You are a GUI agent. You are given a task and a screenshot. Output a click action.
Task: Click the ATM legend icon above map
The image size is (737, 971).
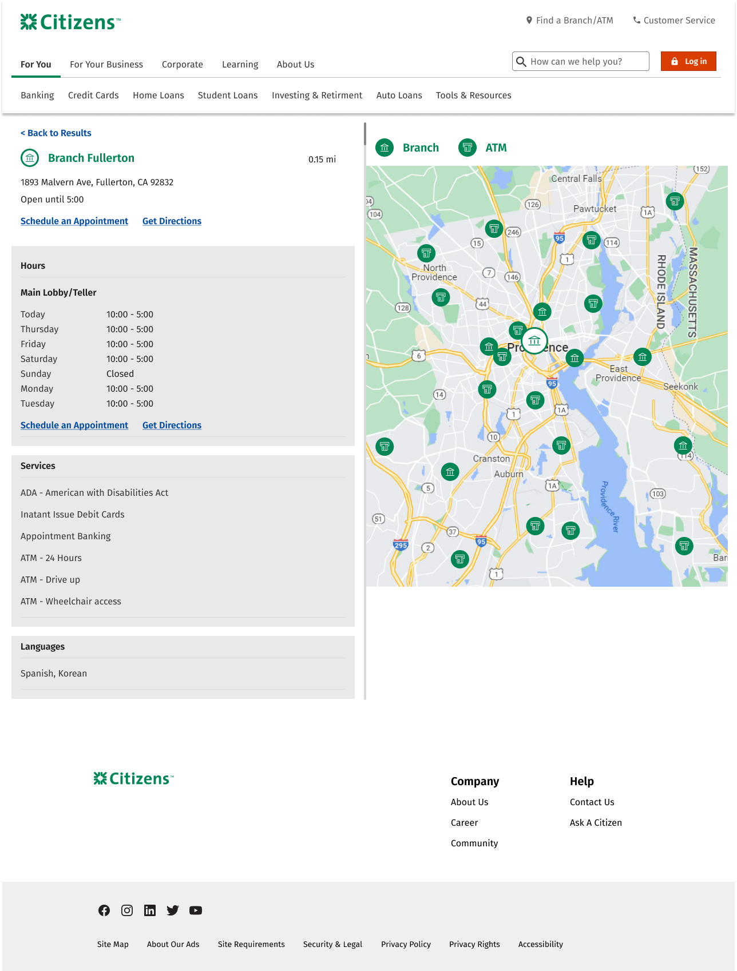pos(467,148)
